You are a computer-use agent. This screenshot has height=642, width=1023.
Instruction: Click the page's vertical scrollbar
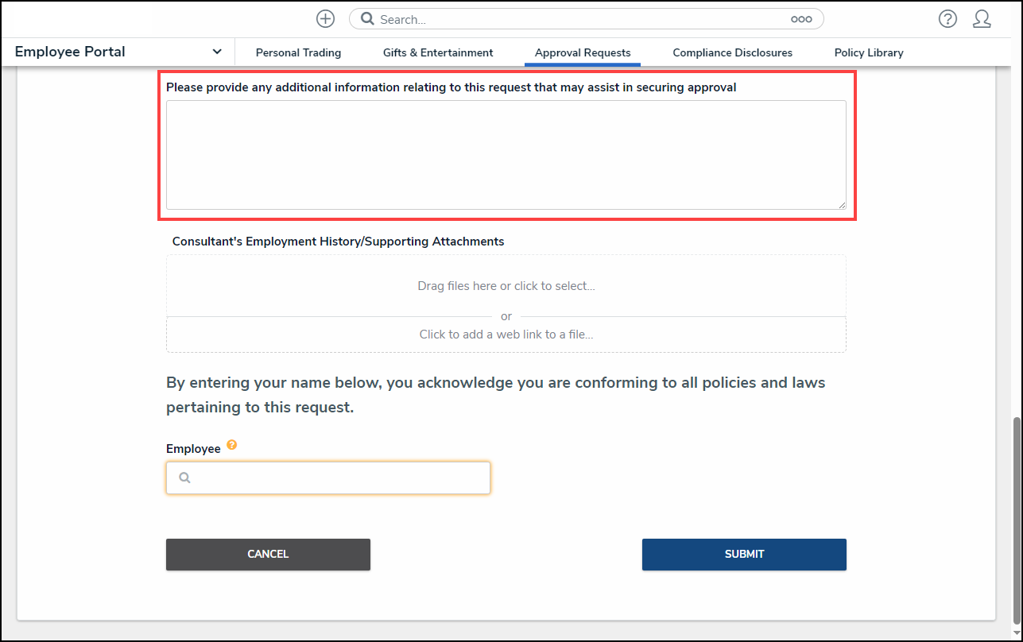(1017, 516)
